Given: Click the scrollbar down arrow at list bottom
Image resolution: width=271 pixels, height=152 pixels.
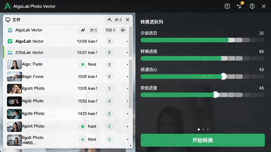Looking at the screenshot, I should tap(131, 146).
